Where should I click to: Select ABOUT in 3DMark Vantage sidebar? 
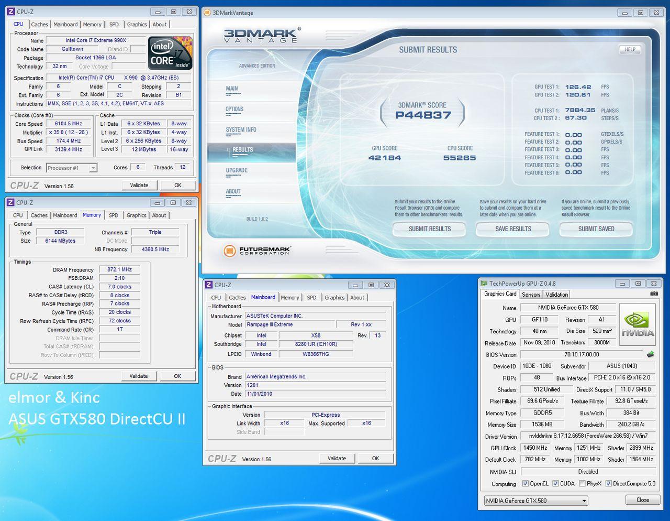tap(233, 191)
